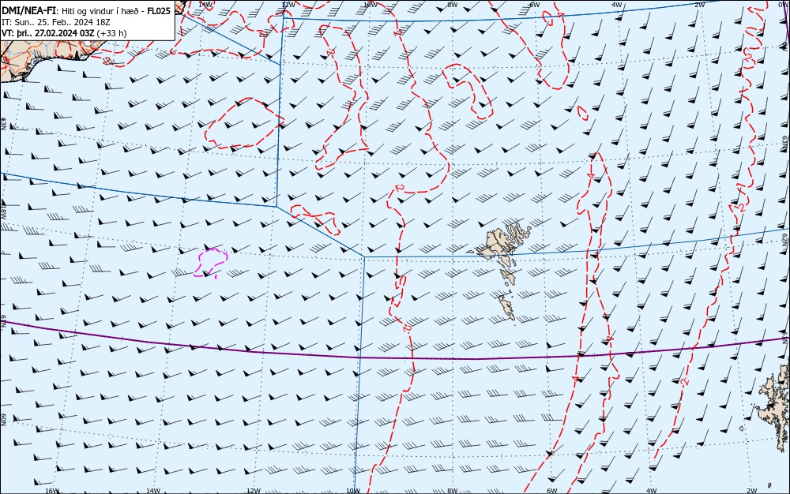
Task: Click the 2W label on the bottom border
Action: click(x=752, y=491)
